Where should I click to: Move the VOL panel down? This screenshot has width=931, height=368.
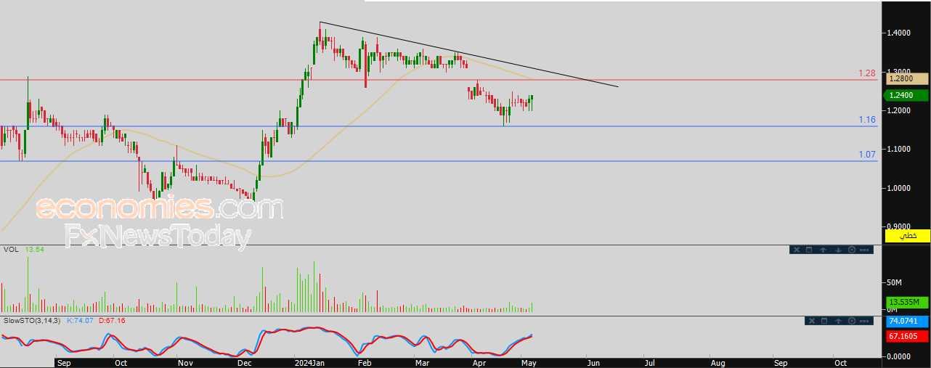coord(837,250)
